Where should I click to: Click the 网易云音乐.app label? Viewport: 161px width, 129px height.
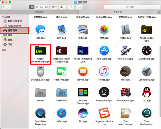(x=104, y=17)
